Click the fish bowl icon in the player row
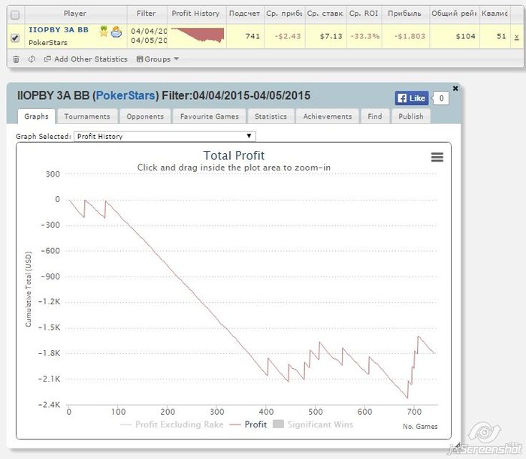 (116, 32)
